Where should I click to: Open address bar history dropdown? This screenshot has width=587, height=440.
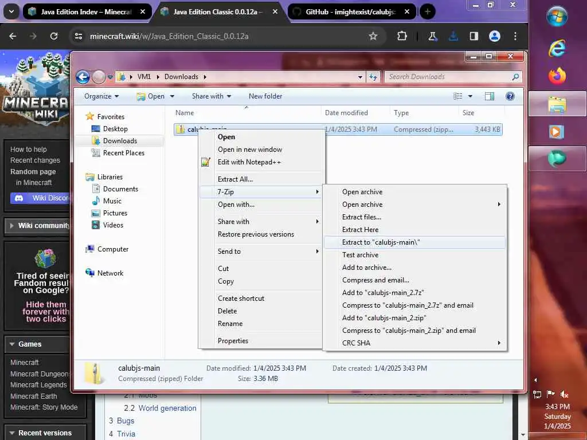[360, 77]
